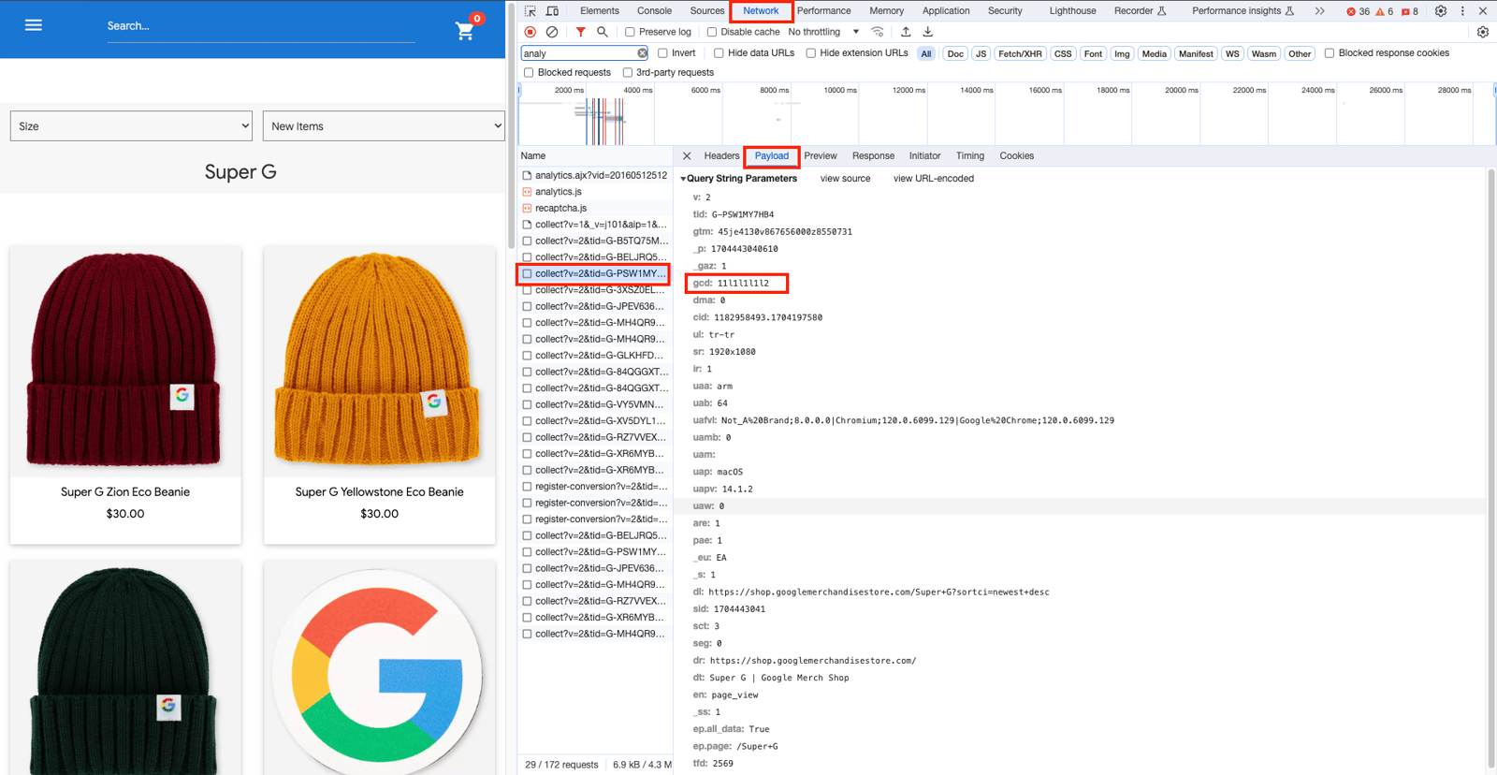The width and height of the screenshot is (1497, 775).
Task: Click the shop Search field
Action: point(261,26)
